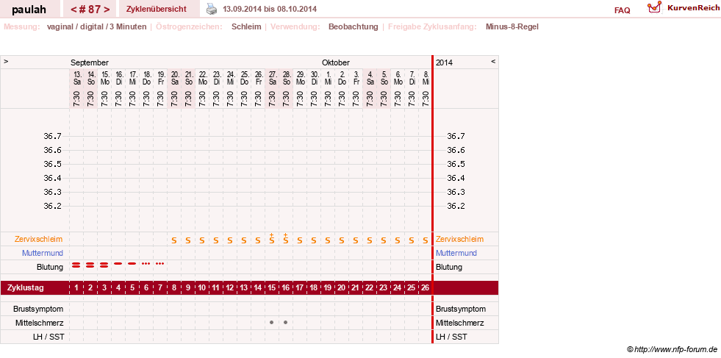Select the spotting dots on cycle day 6
Viewport: 721px width, 358px height.
pyautogui.click(x=146, y=264)
